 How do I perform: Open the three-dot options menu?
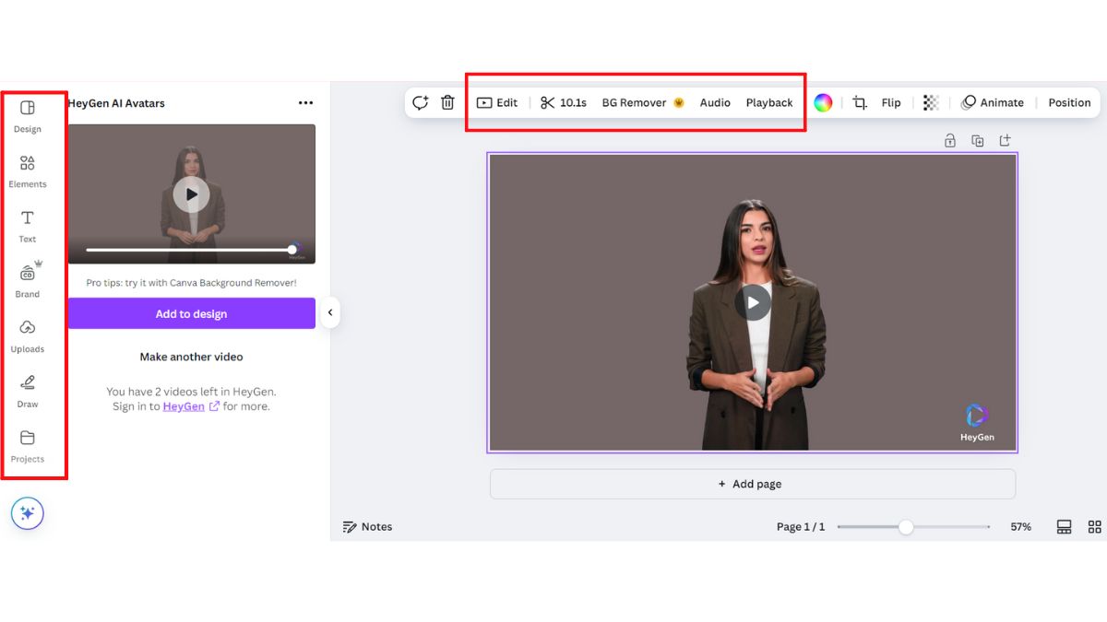point(305,102)
